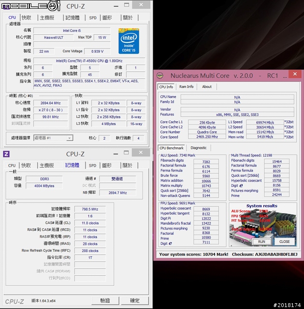Click the memory size value 4004 MBytes
The width and height of the screenshot is (304, 309).
[x=44, y=186]
